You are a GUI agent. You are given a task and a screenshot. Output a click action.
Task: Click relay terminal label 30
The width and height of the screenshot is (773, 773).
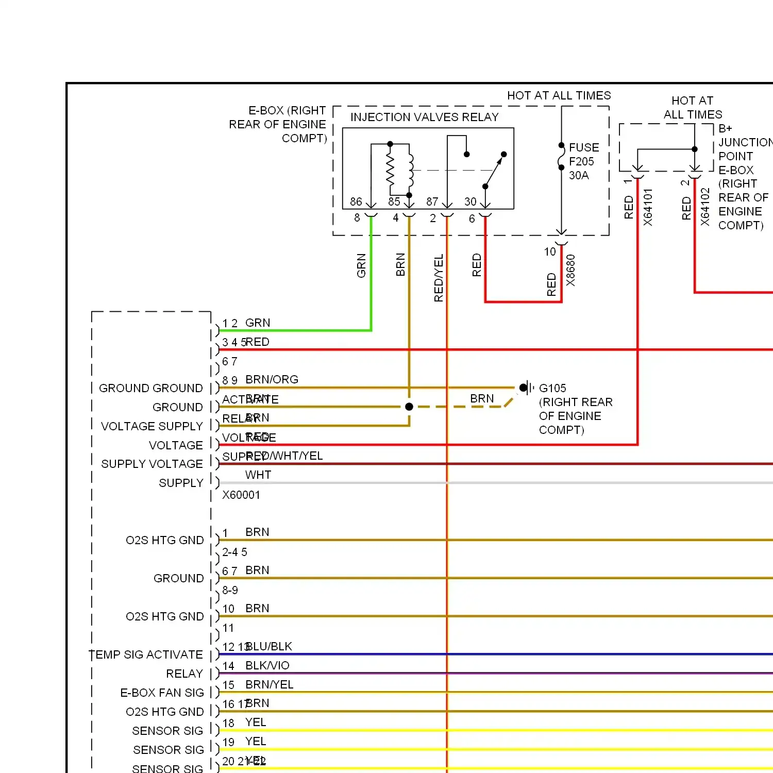point(470,201)
